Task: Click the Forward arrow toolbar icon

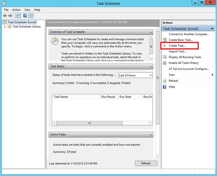Action: pyautogui.click(x=10, y=16)
